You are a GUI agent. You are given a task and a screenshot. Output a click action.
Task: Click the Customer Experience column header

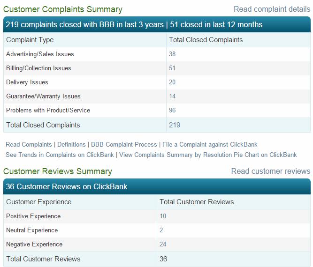click(39, 202)
